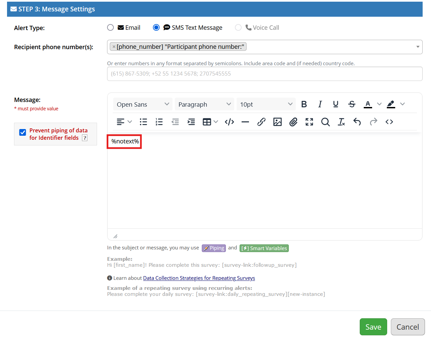Click the STEP 3: Message Settings header
This screenshot has width=431, height=340.
pyautogui.click(x=215, y=9)
